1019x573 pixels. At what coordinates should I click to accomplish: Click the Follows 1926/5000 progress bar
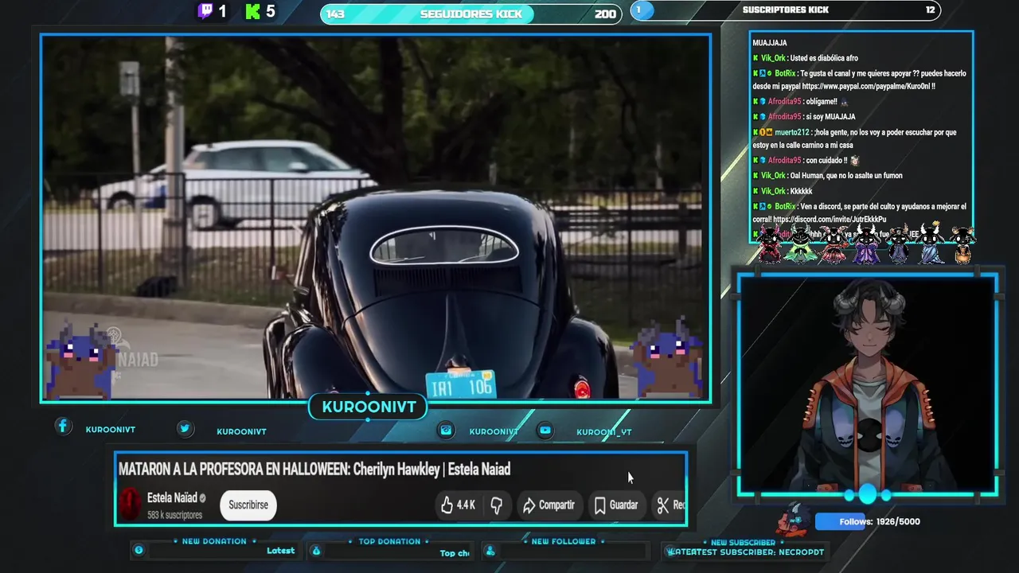pos(868,521)
